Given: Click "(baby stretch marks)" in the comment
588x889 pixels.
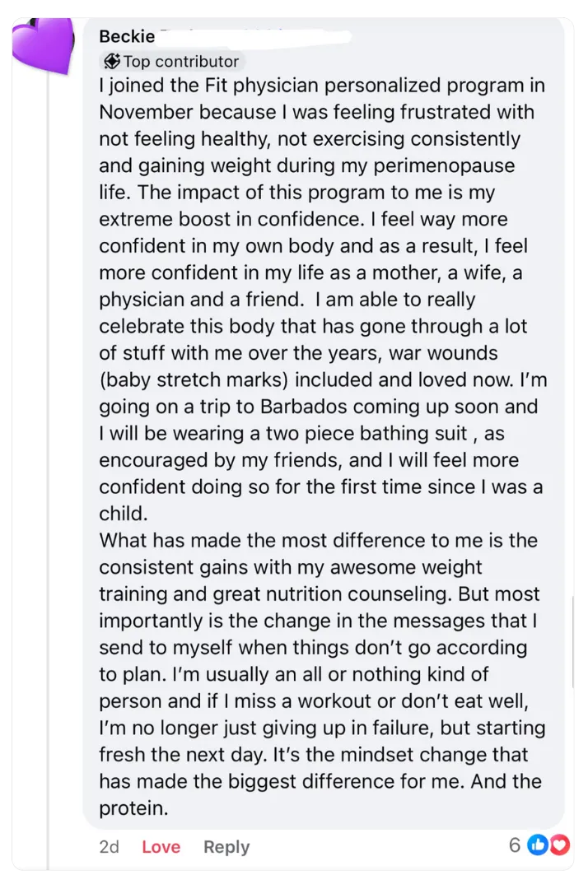Looking at the screenshot, I should (x=194, y=379).
